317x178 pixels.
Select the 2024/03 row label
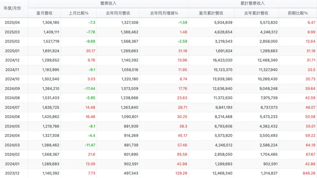tap(12, 145)
